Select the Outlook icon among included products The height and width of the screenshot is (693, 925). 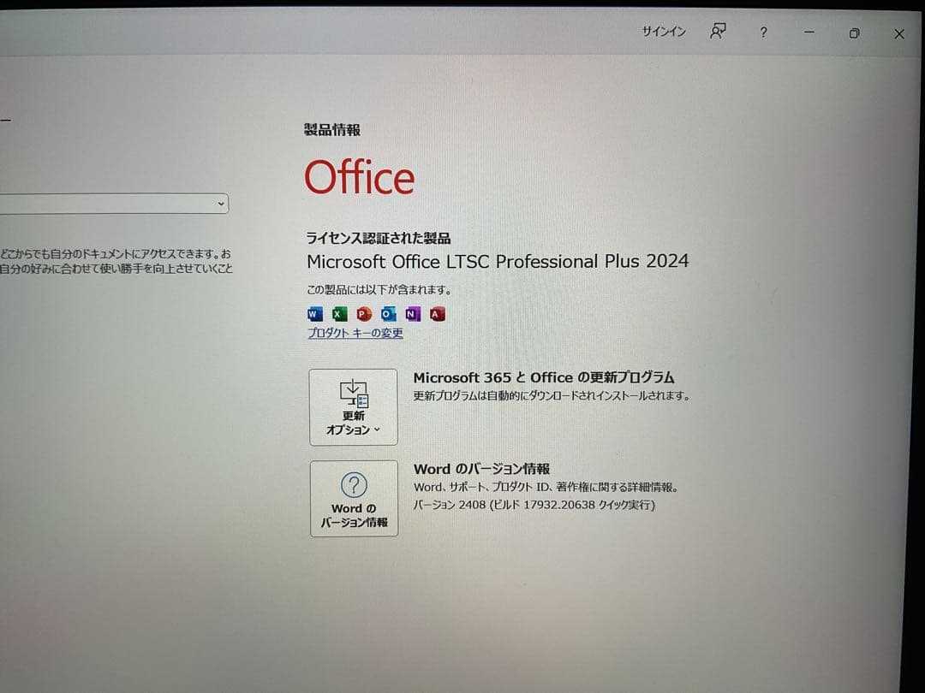387,314
